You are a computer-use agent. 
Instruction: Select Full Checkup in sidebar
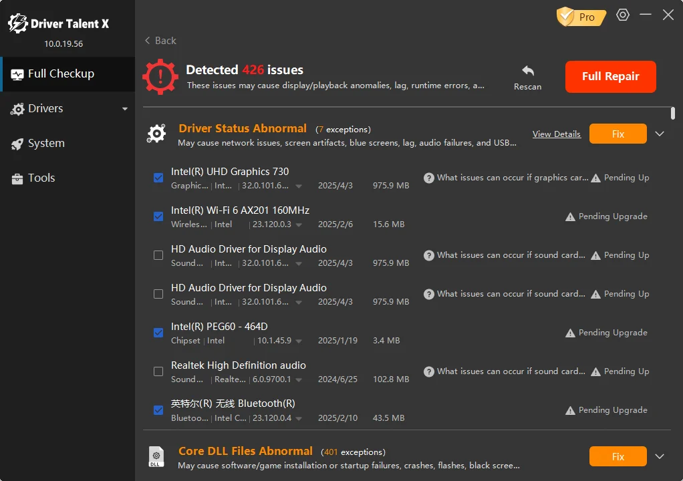pyautogui.click(x=68, y=74)
